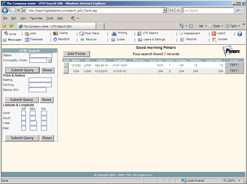
Task: Open the zoom level dropdown arrow
Action: tap(239, 181)
